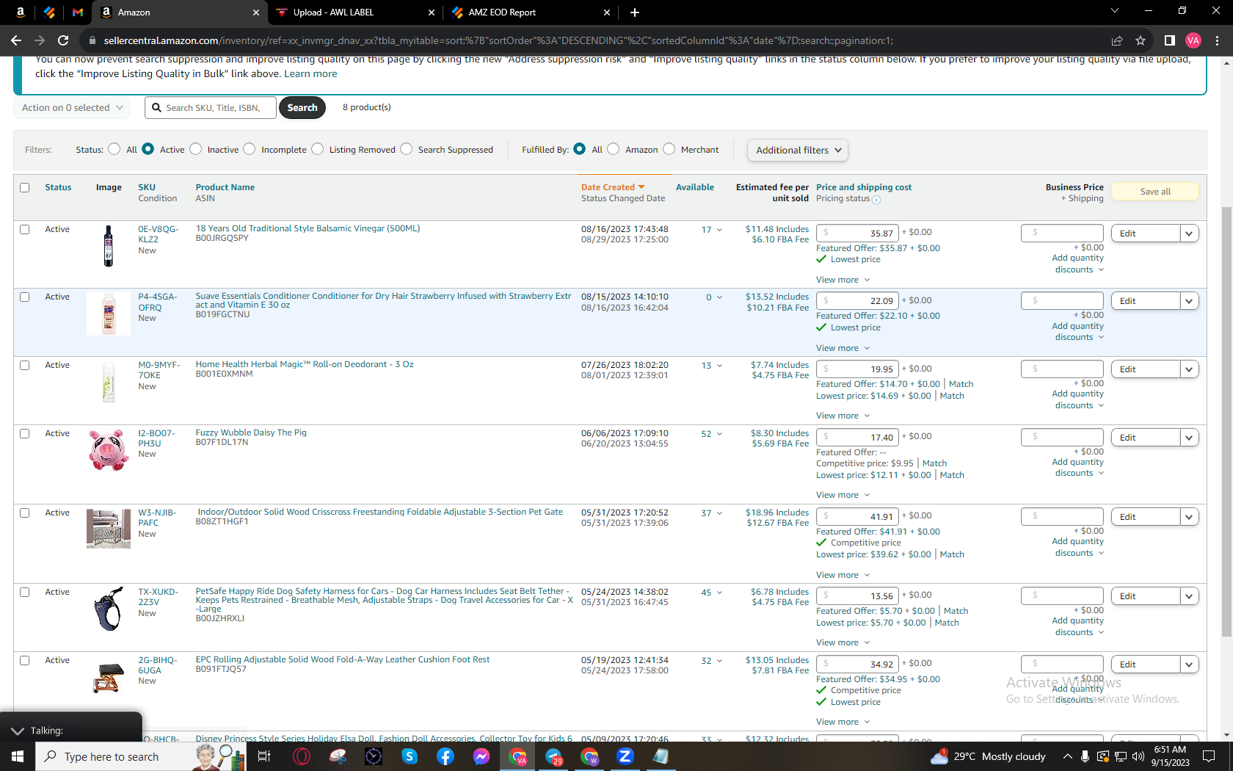The image size is (1233, 771).
Task: Open Zoom from the taskbar
Action: click(625, 756)
